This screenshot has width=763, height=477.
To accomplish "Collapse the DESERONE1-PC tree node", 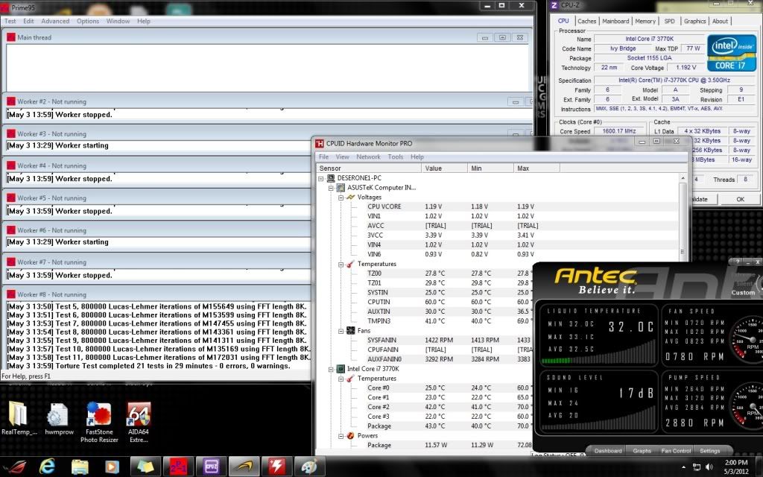I will (x=321, y=178).
